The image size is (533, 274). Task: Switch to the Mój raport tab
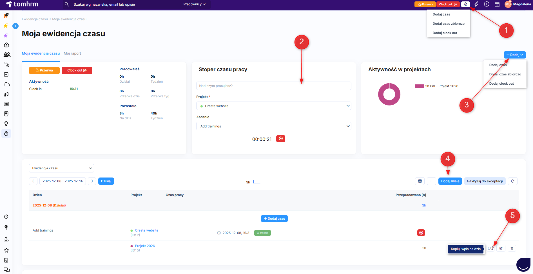click(72, 53)
